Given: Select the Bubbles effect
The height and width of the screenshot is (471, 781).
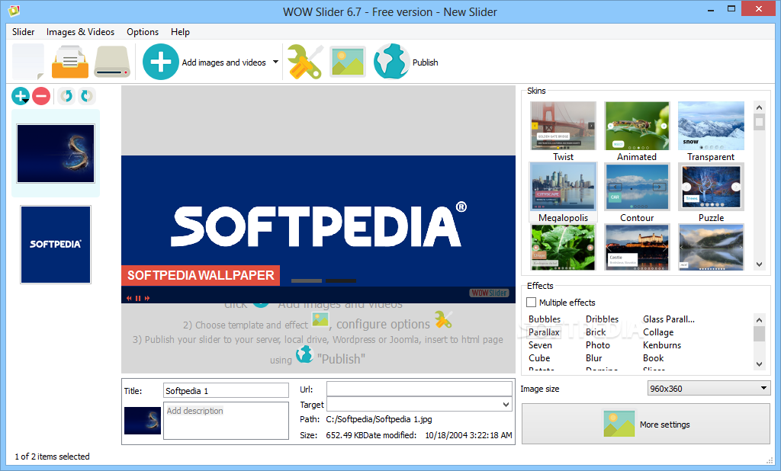Looking at the screenshot, I should (545, 319).
